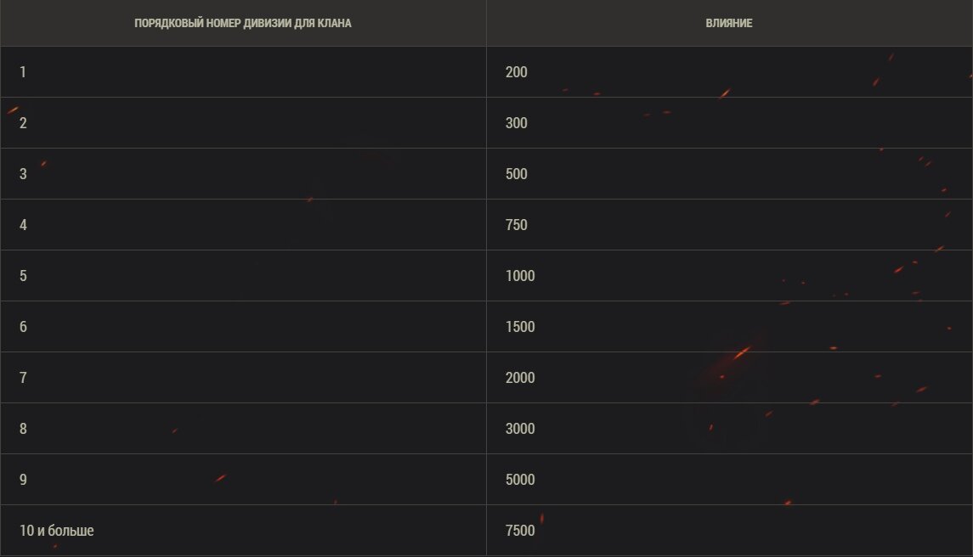Click the 2000 influence value
The width and height of the screenshot is (973, 557).
point(520,377)
